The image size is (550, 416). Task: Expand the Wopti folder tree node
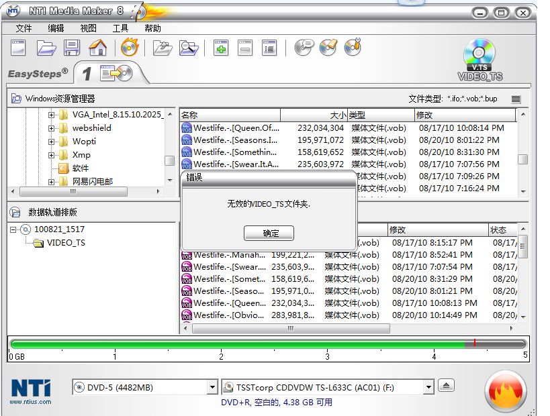pyautogui.click(x=52, y=142)
